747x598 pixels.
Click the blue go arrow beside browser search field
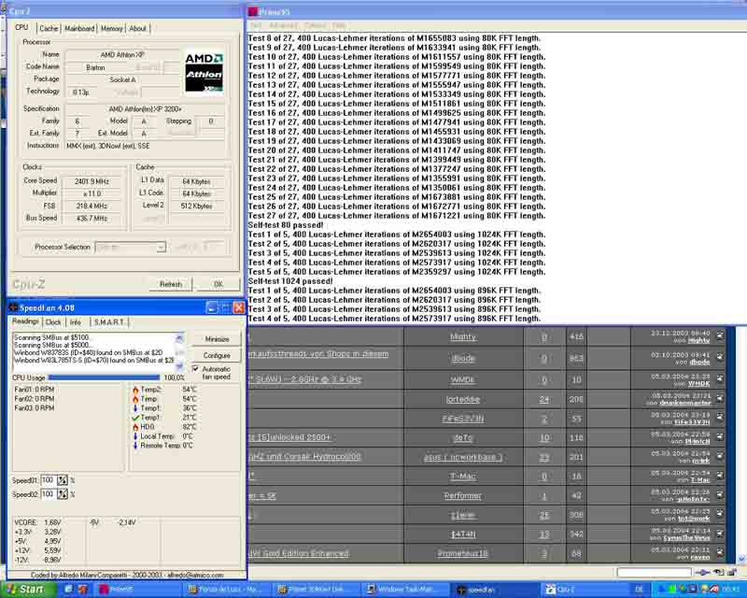point(702,572)
